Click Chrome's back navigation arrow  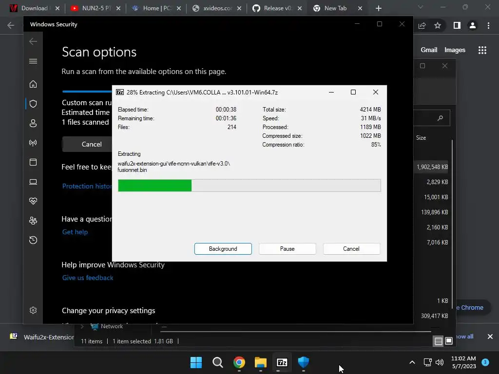point(11,25)
